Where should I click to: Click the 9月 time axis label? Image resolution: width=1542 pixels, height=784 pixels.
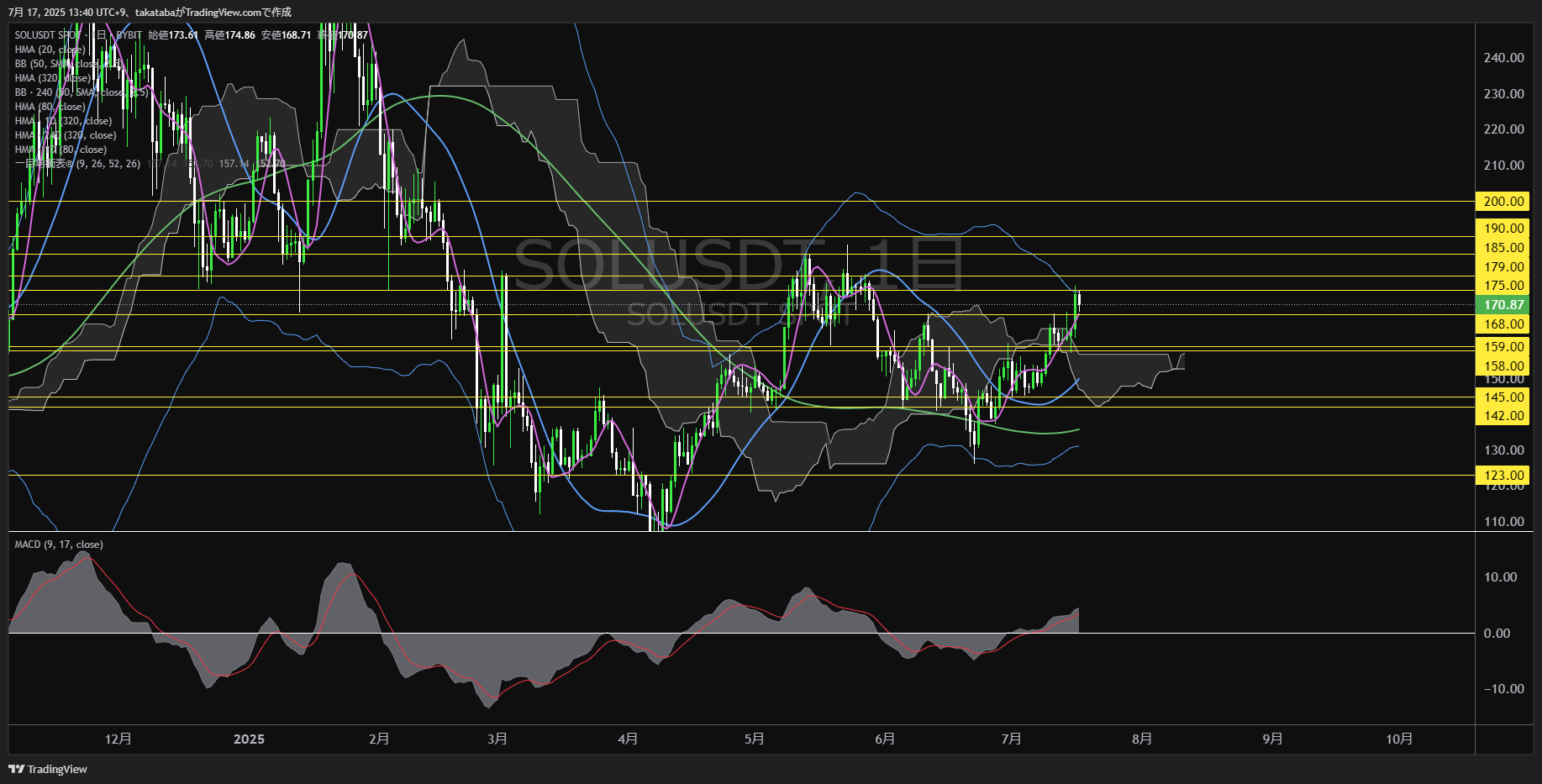pyautogui.click(x=1272, y=739)
